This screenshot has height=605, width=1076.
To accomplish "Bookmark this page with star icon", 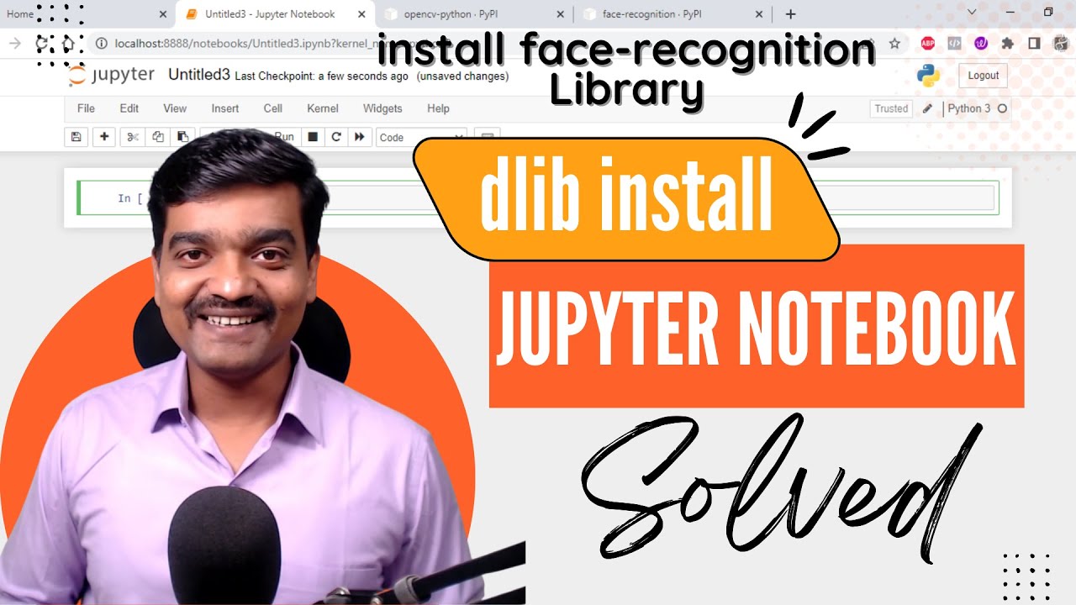I will pos(894,43).
